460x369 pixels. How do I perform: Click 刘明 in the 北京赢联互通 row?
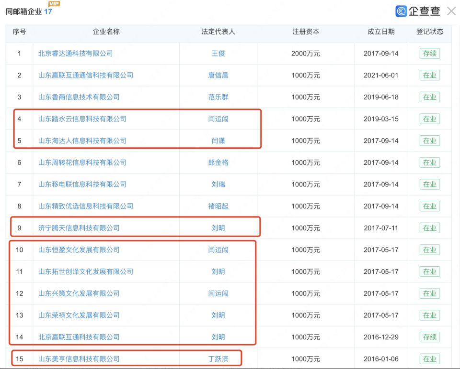point(218,337)
